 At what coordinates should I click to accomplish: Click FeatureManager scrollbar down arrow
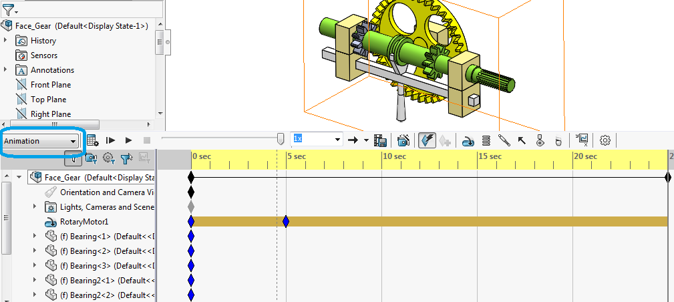click(x=160, y=114)
